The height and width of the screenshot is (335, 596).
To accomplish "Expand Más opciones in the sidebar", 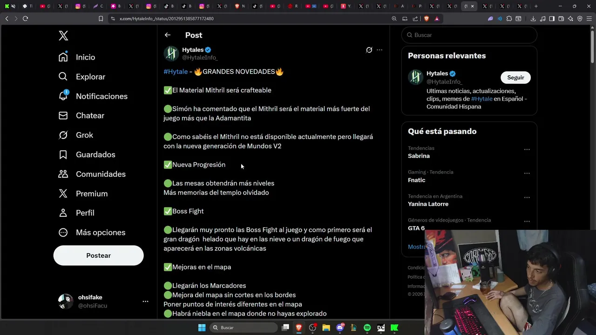I will 92,232.
